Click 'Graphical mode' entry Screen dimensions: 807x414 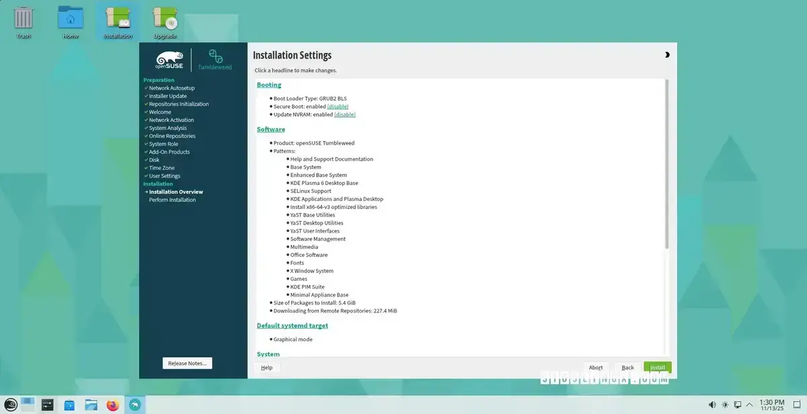[293, 339]
